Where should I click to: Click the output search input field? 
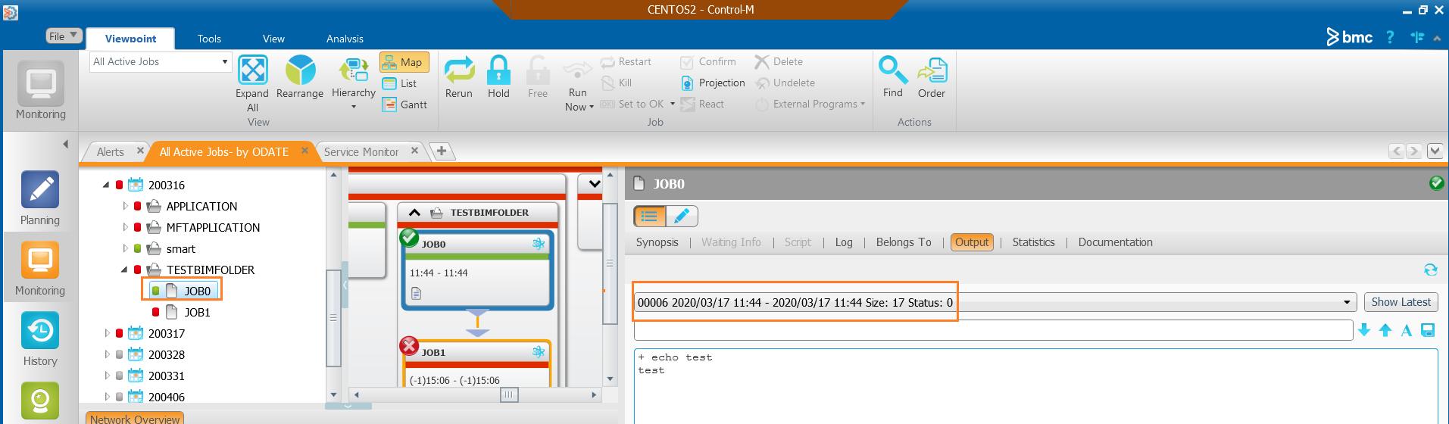[993, 330]
